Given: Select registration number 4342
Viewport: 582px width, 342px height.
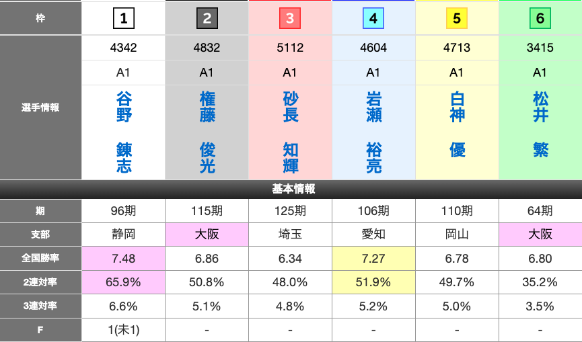Looking at the screenshot, I should [x=123, y=48].
